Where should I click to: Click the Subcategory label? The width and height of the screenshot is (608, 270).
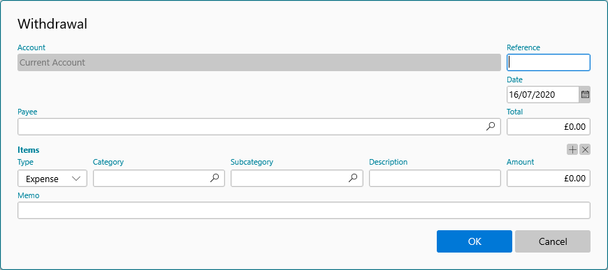coord(252,162)
